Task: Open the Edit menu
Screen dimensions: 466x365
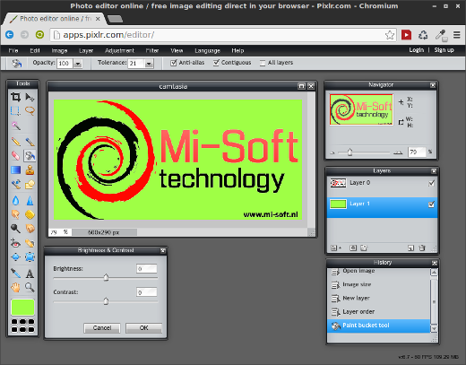Action: pos(35,50)
